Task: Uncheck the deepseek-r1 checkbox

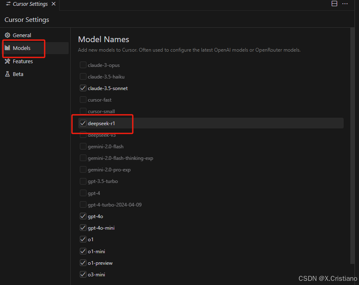Action: pyautogui.click(x=83, y=123)
